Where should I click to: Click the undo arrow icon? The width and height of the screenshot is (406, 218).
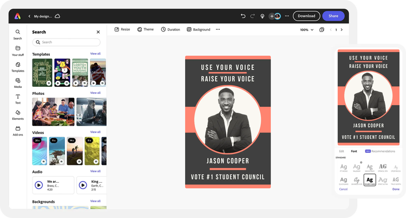coord(243,16)
